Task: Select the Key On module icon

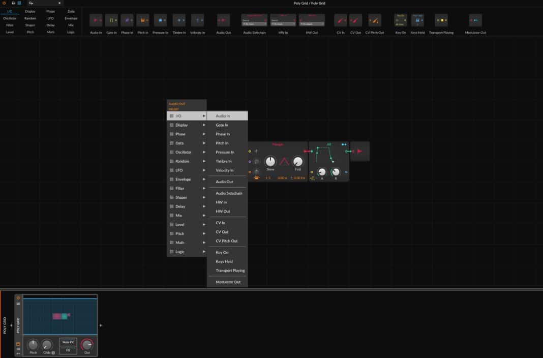Action: [401, 20]
